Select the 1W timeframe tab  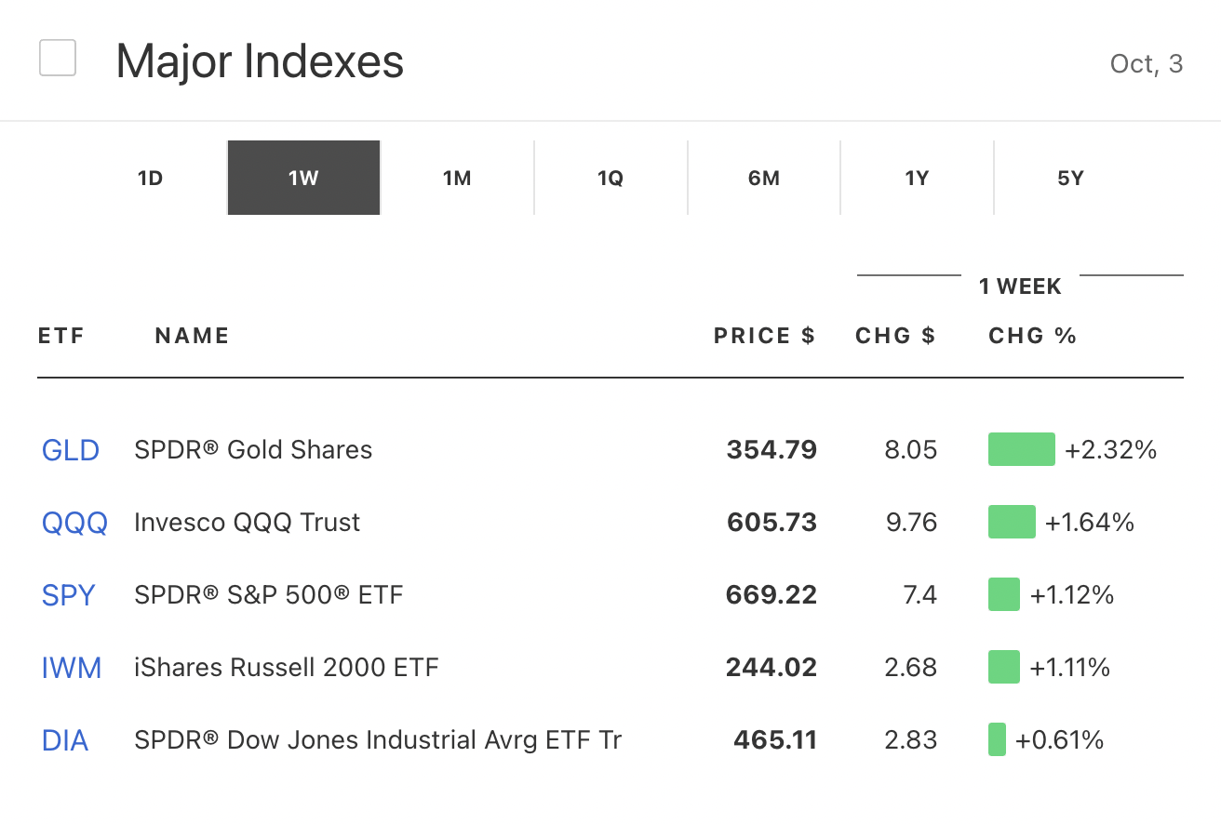point(303,178)
